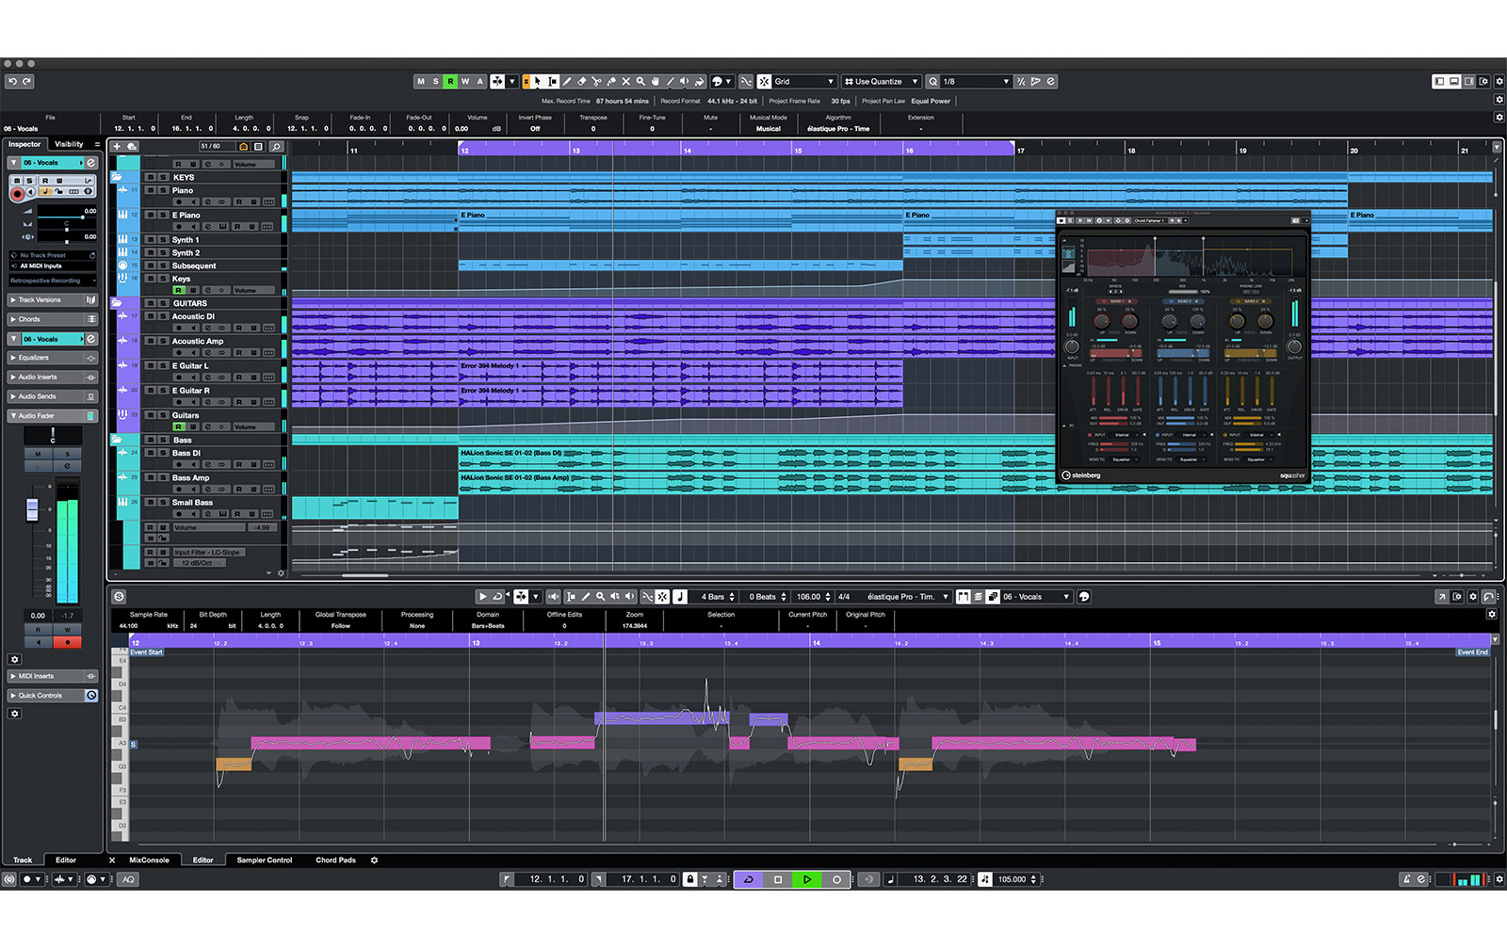The image size is (1507, 948).
Task: Select the Range Selection tool
Action: [552, 81]
